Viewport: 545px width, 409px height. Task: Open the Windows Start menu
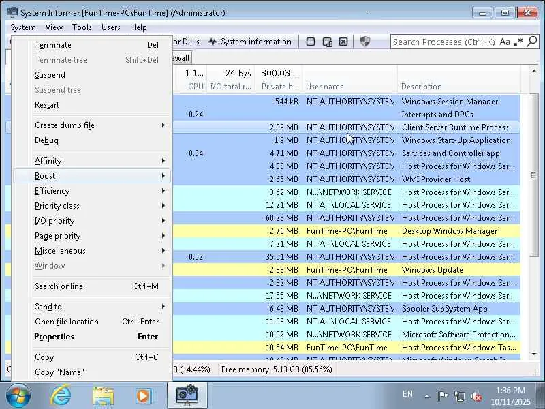tap(18, 395)
